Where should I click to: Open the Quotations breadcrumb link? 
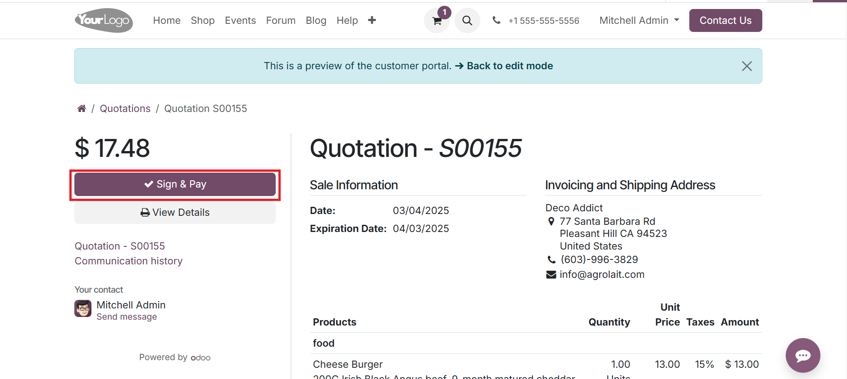tap(125, 108)
